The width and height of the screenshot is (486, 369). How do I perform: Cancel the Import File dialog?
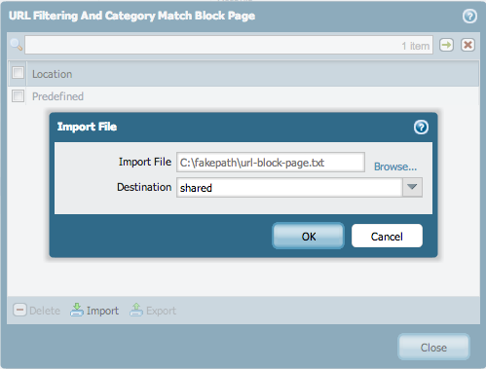point(387,236)
